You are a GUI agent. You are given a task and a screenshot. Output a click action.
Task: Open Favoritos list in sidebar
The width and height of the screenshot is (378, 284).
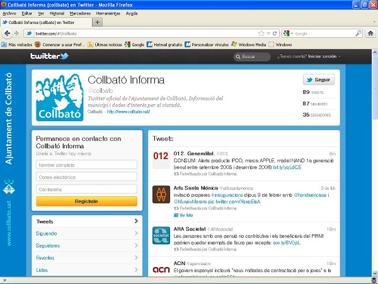click(x=87, y=257)
